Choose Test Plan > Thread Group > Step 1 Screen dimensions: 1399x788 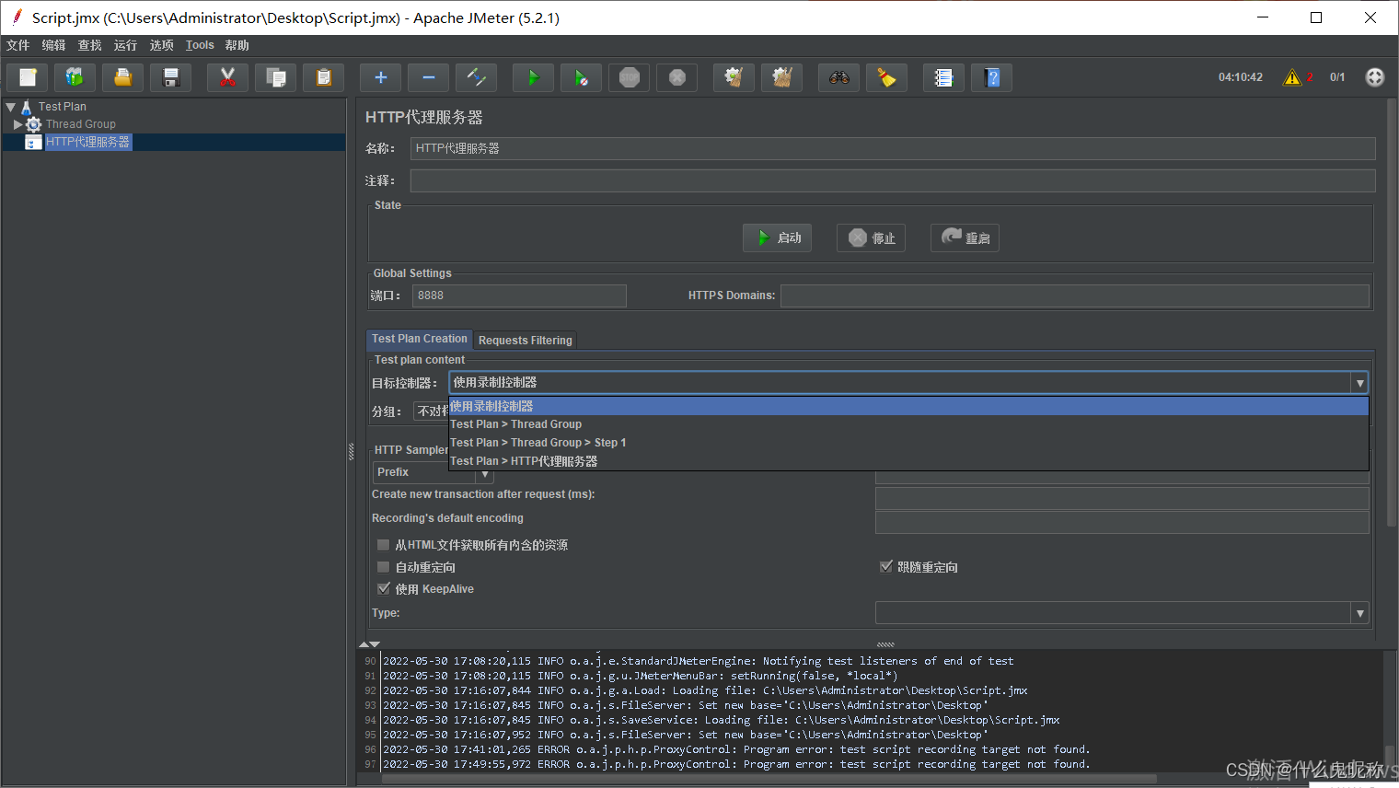[x=908, y=443]
